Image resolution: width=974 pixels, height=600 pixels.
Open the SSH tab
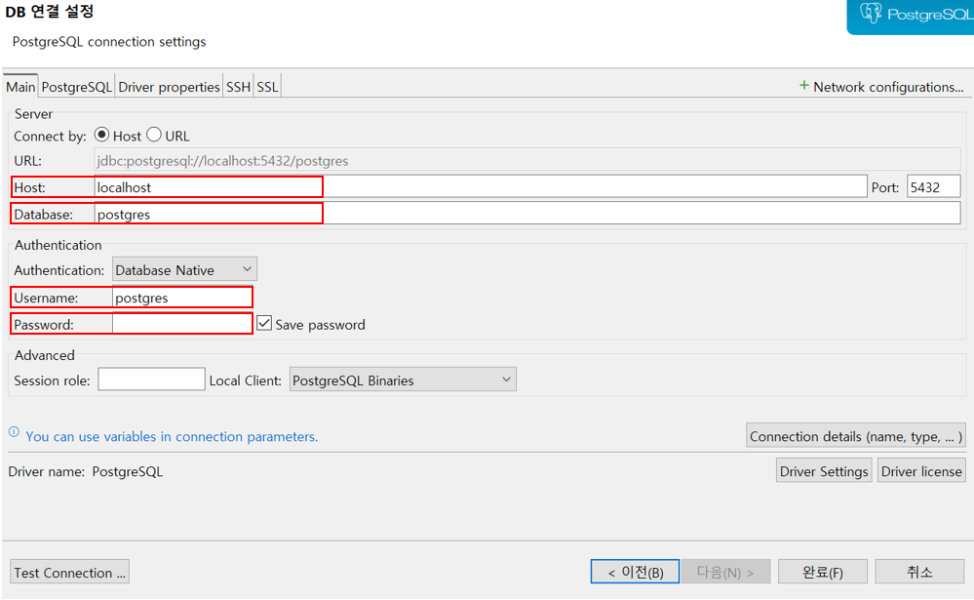238,87
